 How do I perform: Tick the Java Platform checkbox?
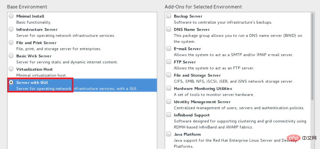[169, 134]
